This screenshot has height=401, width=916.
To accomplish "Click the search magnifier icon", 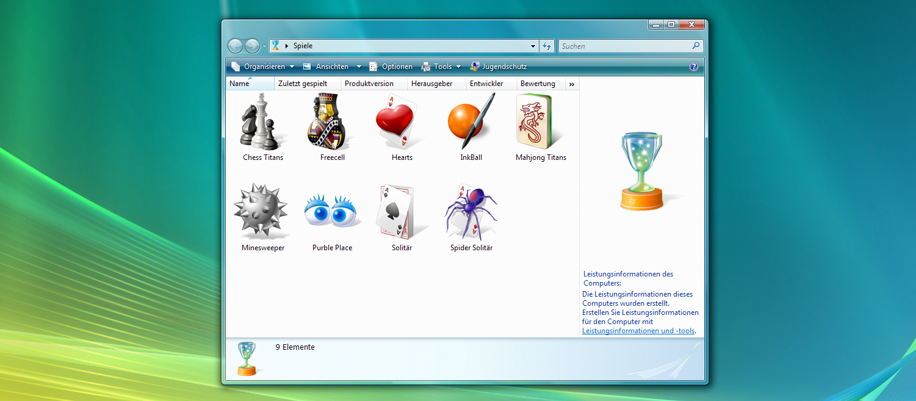I will (x=696, y=46).
